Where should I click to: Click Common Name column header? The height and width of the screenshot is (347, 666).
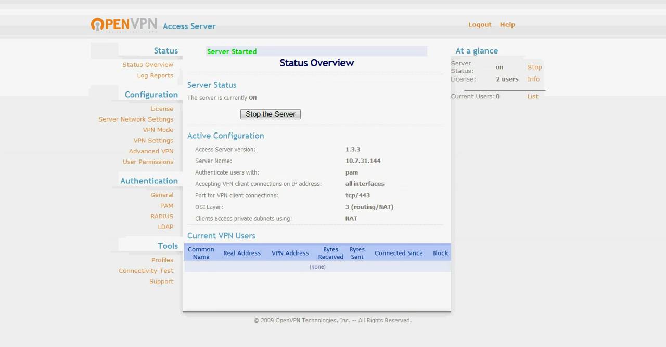[201, 253]
